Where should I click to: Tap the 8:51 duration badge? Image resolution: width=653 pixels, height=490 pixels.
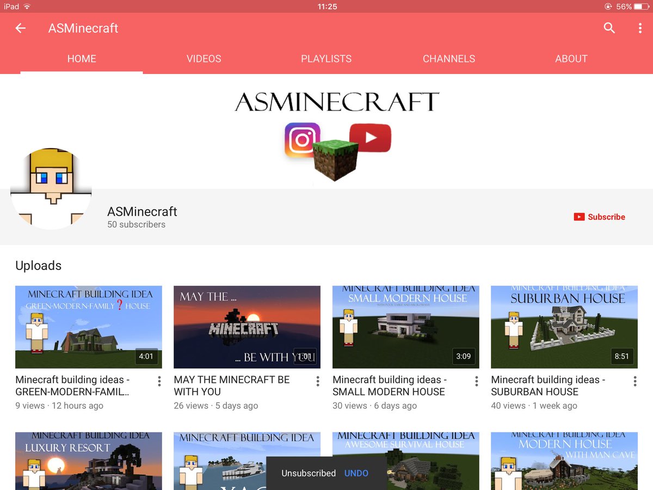tap(621, 357)
